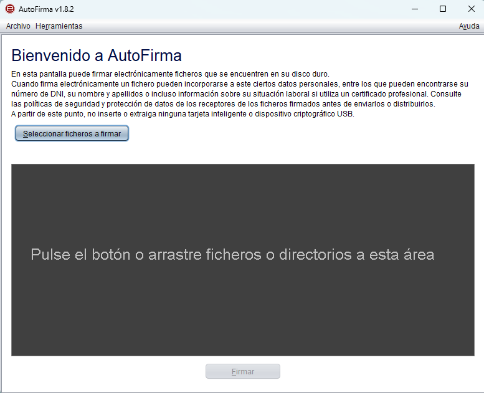
Task: Open the Ayuda menu
Action: 469,26
